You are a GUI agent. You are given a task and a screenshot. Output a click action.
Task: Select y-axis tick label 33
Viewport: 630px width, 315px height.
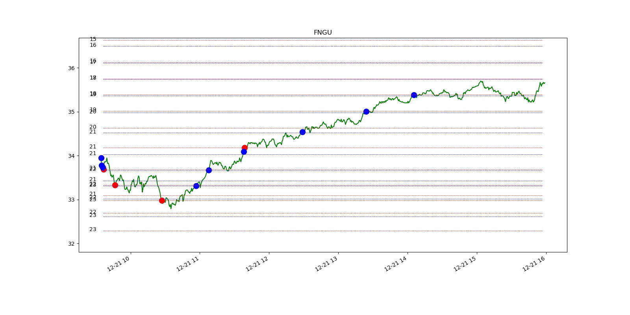(71, 200)
